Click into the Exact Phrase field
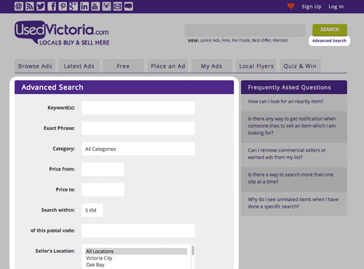Image resolution: width=364 pixels, height=269 pixels. point(138,128)
